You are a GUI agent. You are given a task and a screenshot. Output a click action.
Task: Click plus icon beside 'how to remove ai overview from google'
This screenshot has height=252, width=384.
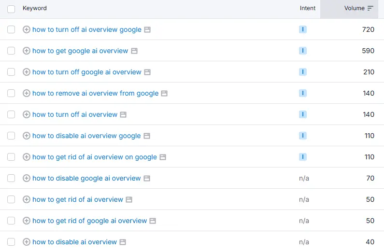(27, 93)
